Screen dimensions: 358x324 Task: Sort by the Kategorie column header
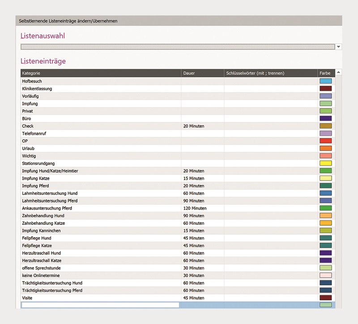[x=101, y=73]
